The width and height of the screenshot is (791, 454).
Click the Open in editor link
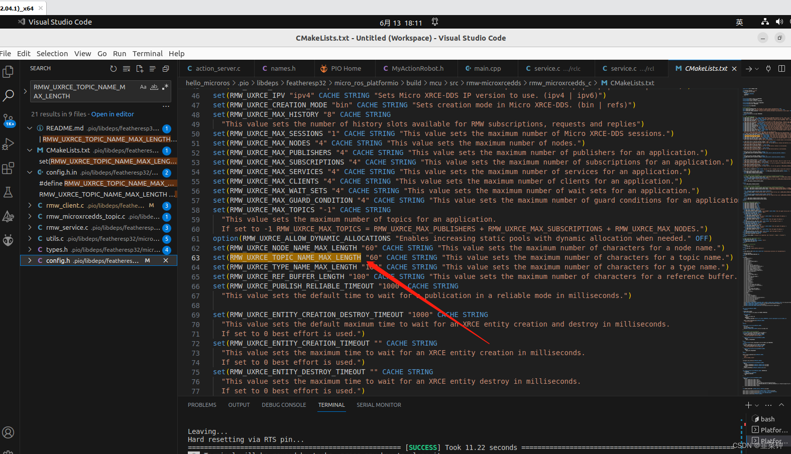point(112,114)
